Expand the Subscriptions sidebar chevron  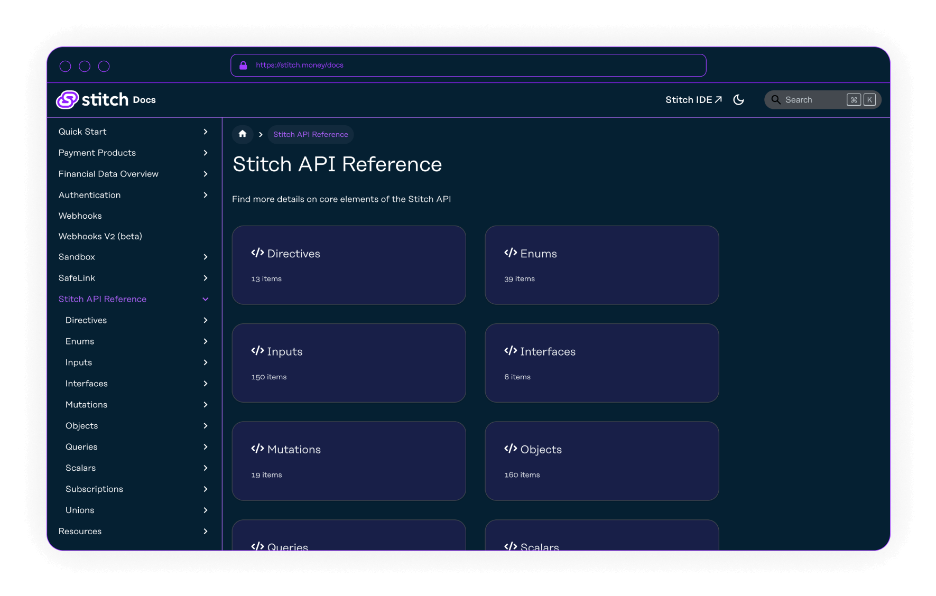[x=206, y=489]
